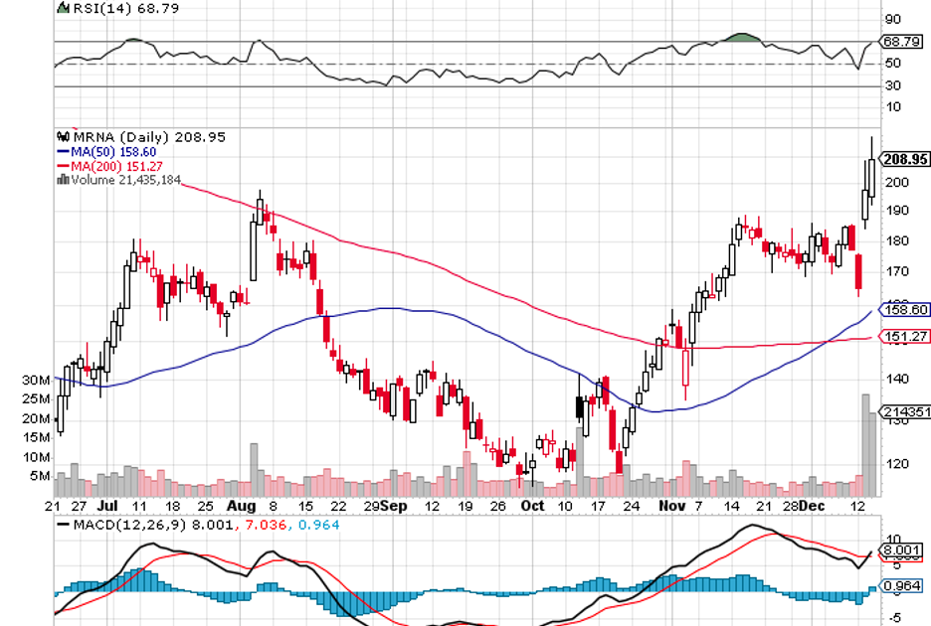Click the RSI(14) indicator label text
This screenshot has height=626, width=931.
click(95, 8)
